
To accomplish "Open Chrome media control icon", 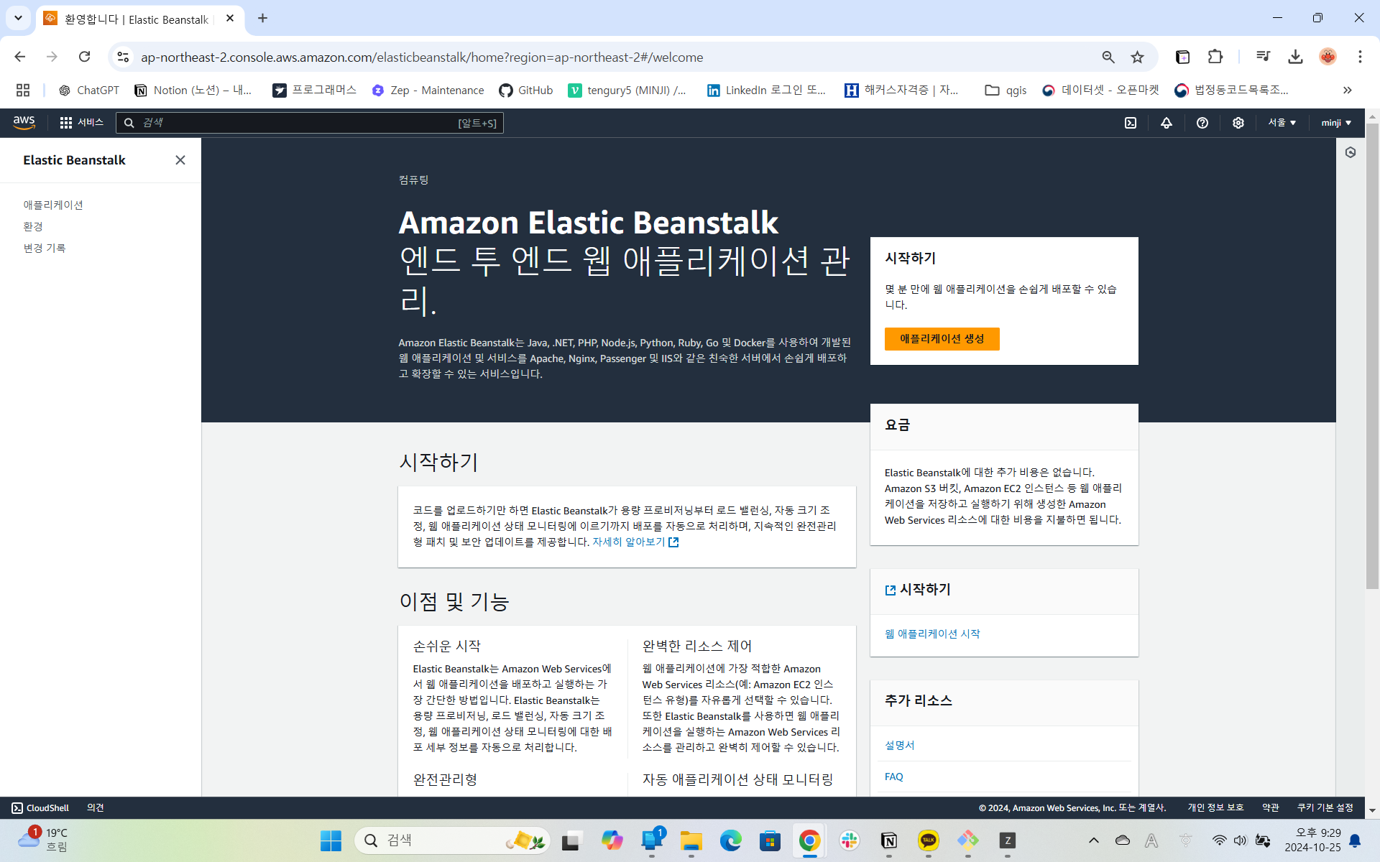I will point(1263,57).
